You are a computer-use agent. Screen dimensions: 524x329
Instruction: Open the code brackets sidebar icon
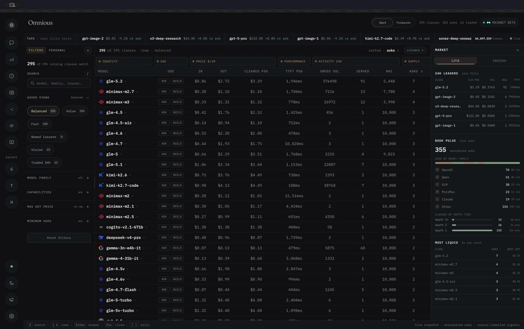[x=11, y=126]
